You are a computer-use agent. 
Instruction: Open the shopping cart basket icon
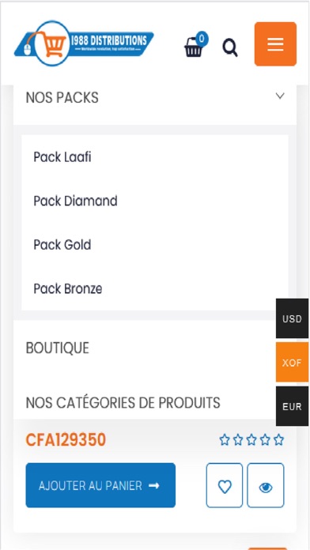pyautogui.click(x=194, y=47)
